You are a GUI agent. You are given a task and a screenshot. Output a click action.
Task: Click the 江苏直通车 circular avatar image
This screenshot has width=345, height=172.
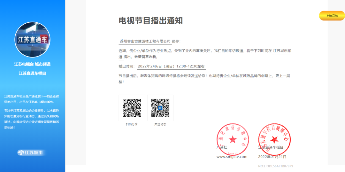point(32,40)
